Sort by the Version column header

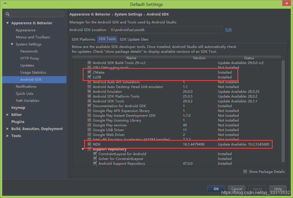(199, 58)
